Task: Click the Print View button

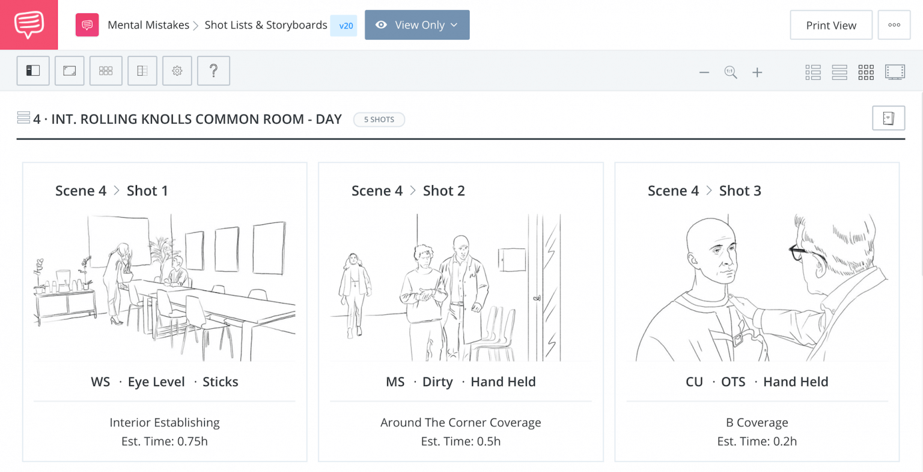Action: (x=831, y=25)
